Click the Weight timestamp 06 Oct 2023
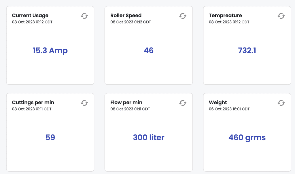 point(229,109)
